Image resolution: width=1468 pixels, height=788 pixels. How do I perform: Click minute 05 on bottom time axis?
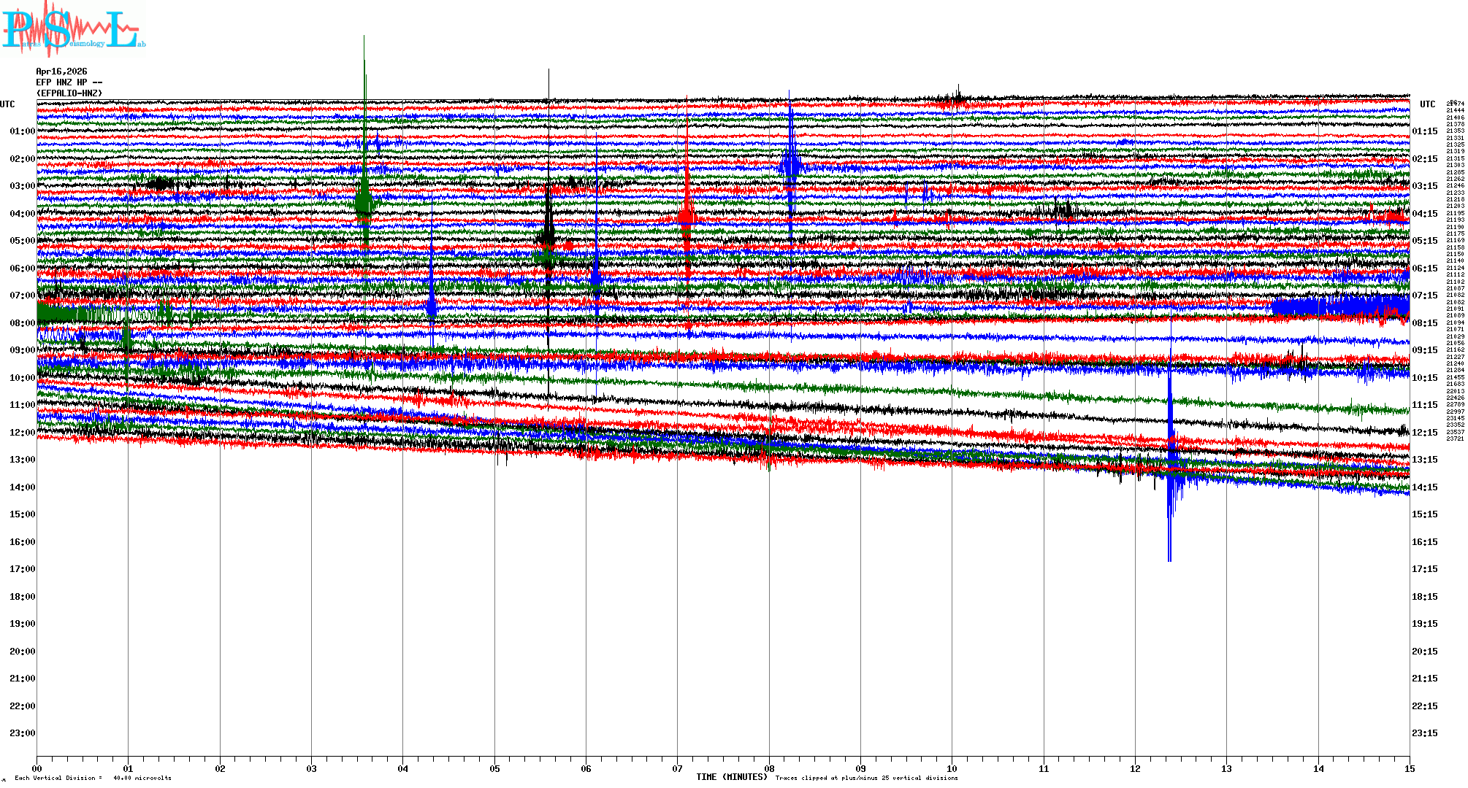(x=494, y=768)
